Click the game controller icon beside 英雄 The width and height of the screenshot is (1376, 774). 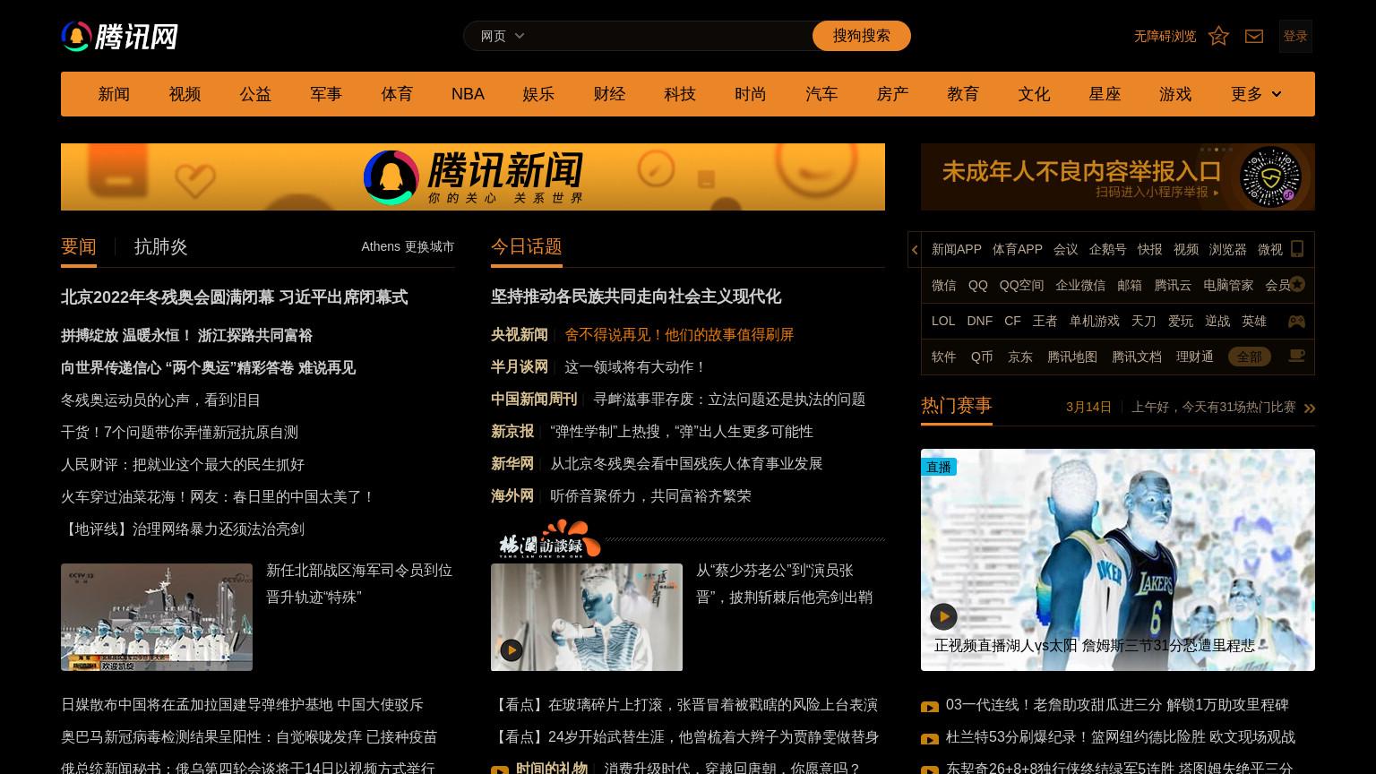click(x=1296, y=321)
